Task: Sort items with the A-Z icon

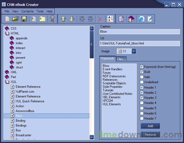Action: point(110,19)
